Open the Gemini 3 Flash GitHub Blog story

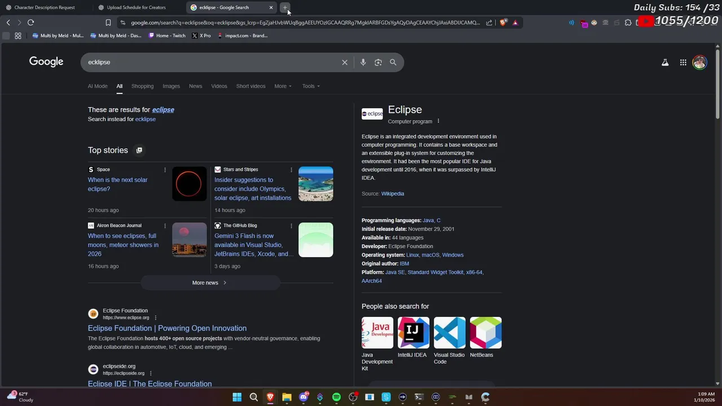(254, 245)
